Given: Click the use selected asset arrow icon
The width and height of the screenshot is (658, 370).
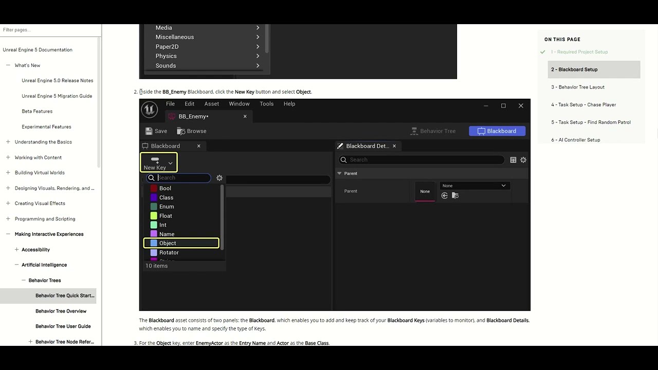Looking at the screenshot, I should 445,196.
